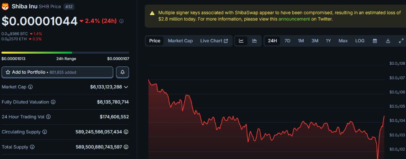Viewport: 406px width, 159px height.
Task: Click the Shiba Inu coin logo
Action: [x=6, y=6]
